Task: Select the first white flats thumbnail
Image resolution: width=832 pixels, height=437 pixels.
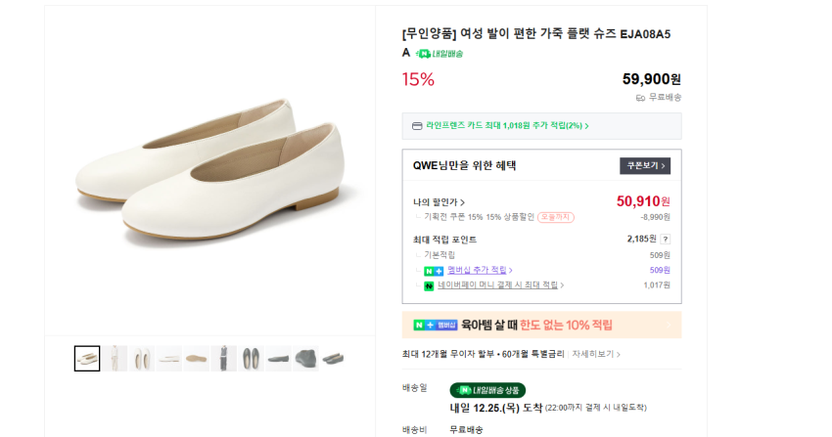Action: click(87, 359)
